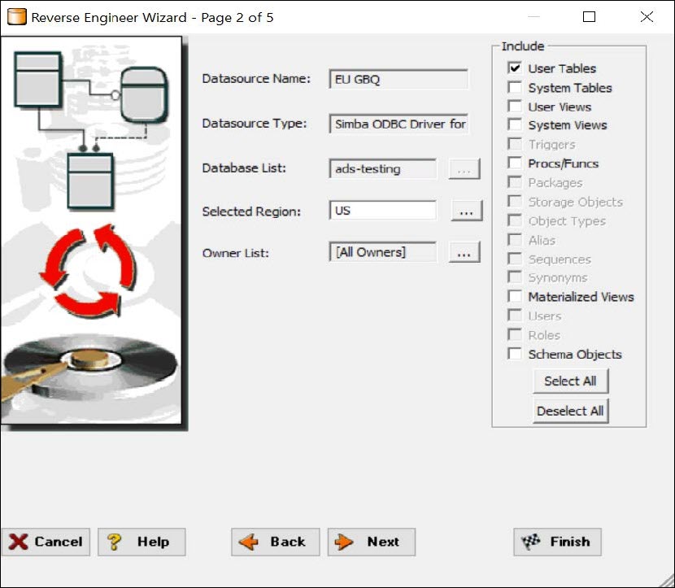Uncheck the User Tables checkbox
The image size is (675, 588).
pyautogui.click(x=515, y=68)
